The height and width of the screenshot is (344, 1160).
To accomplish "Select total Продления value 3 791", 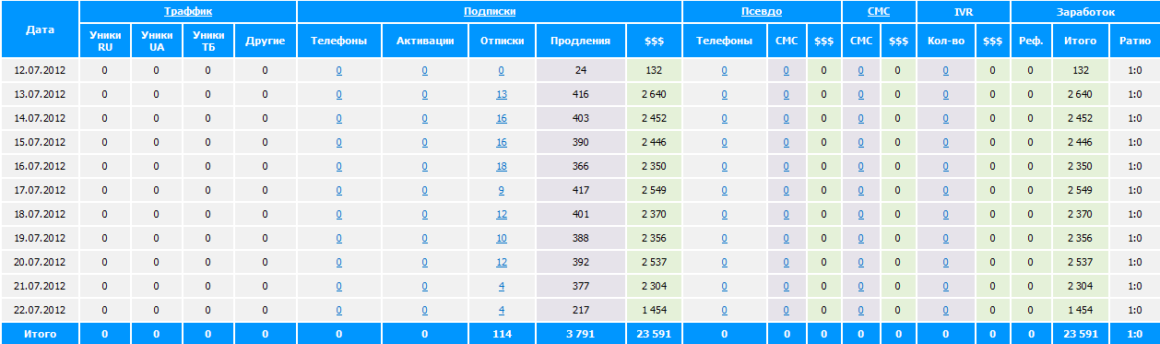I will 580,333.
